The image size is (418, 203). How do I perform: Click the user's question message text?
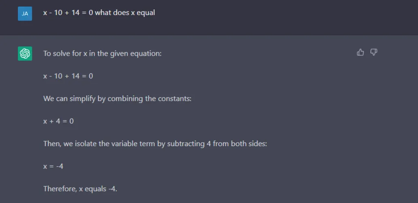coord(99,13)
